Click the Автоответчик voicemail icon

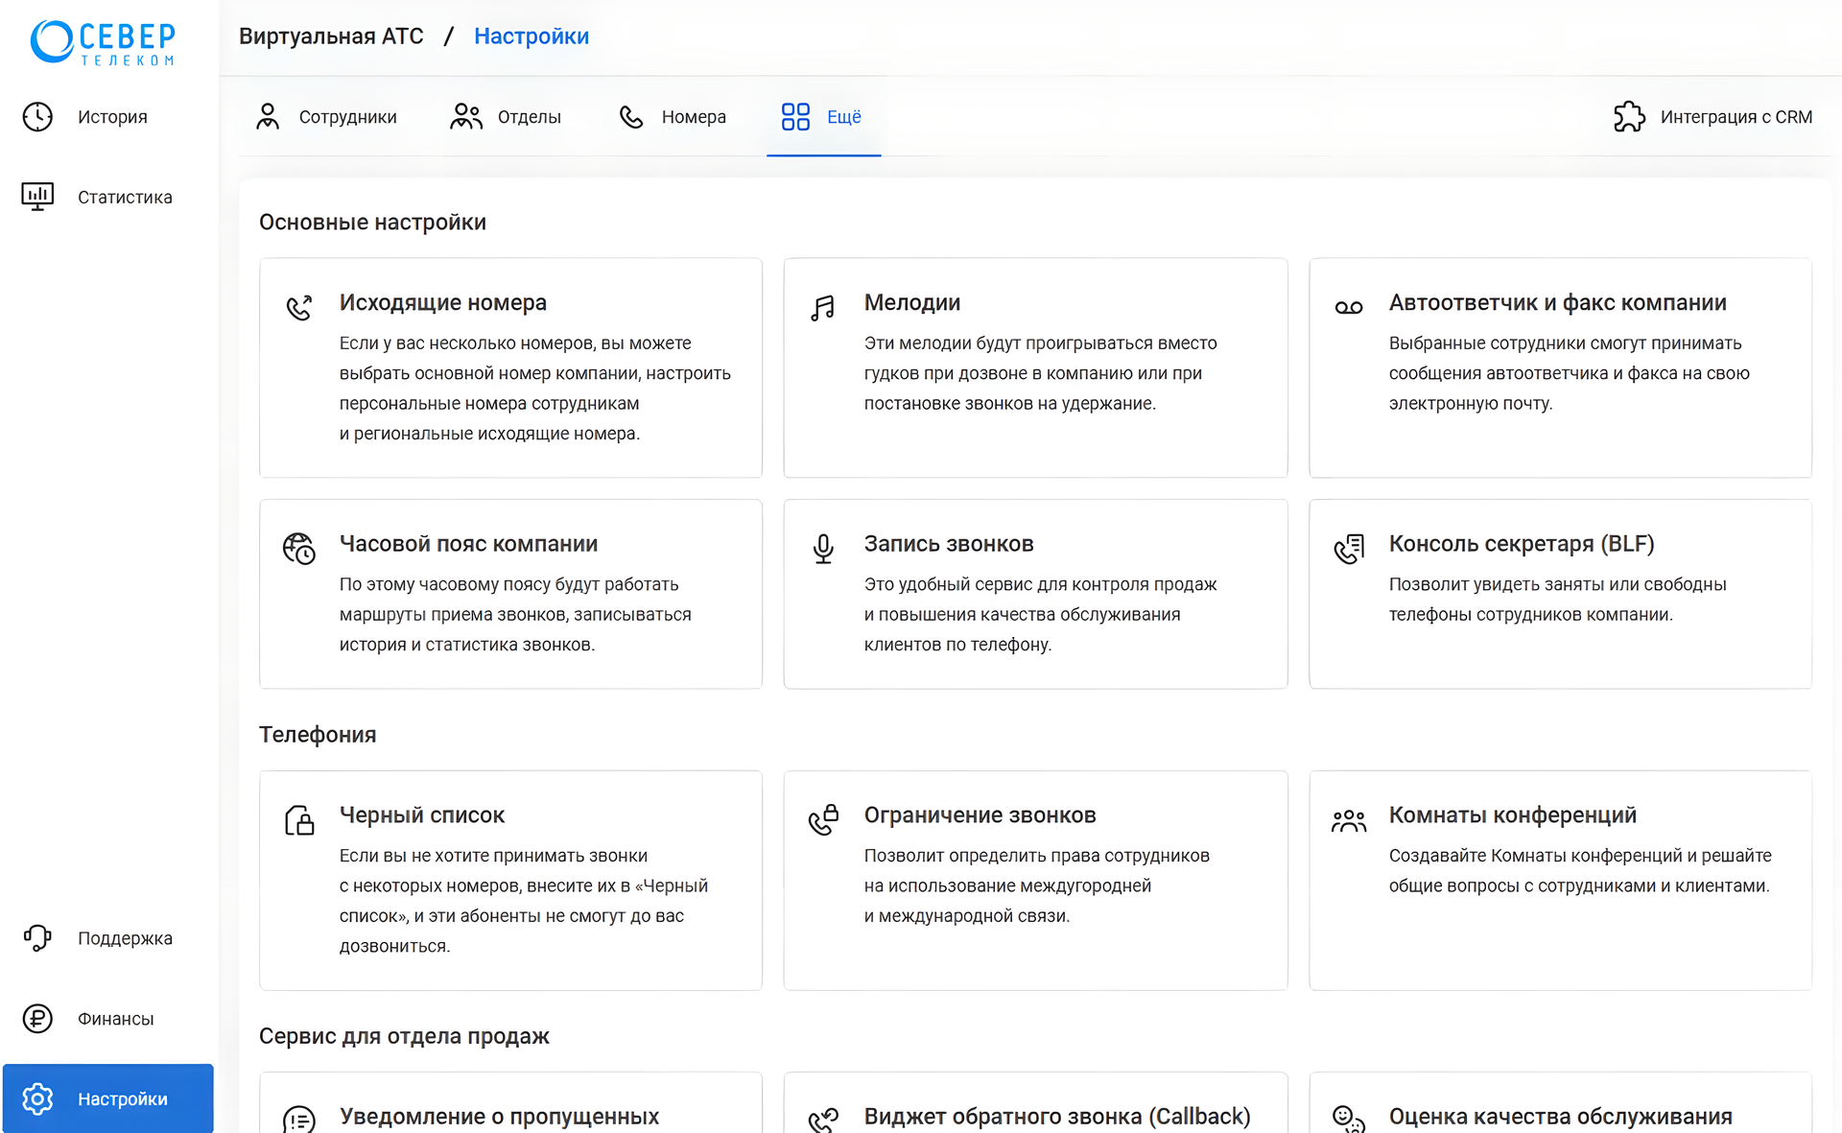(1349, 308)
